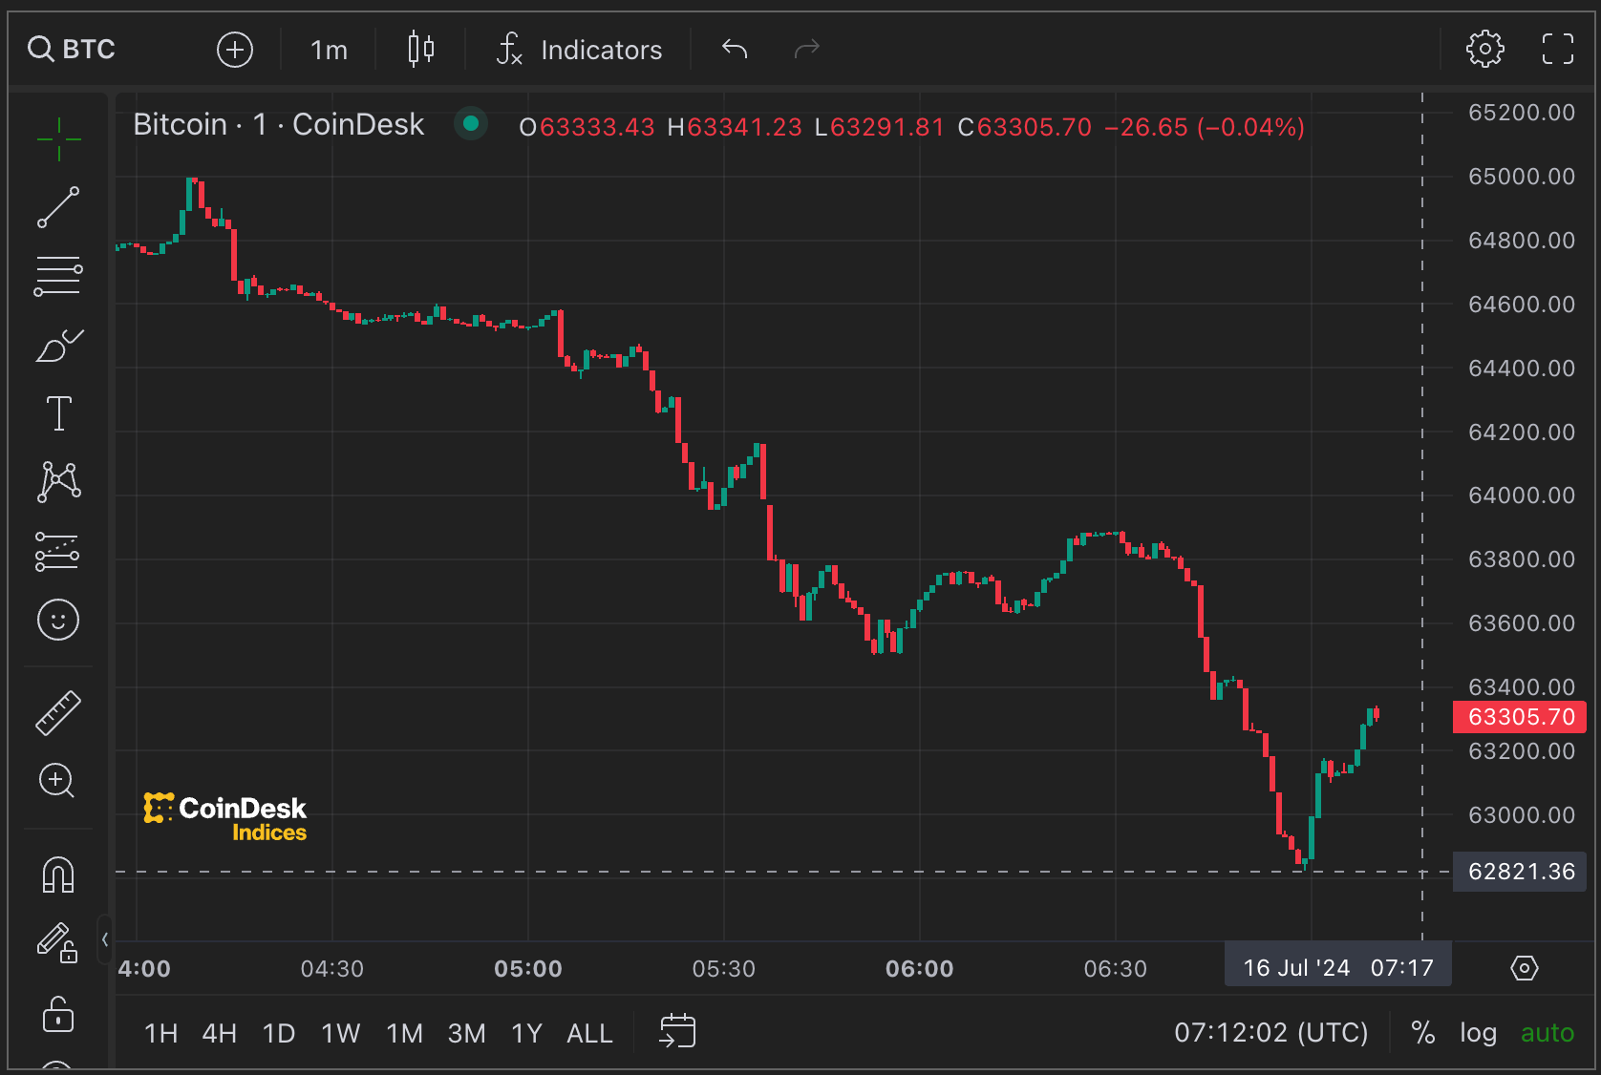Open the Indicators dialog

tap(579, 50)
